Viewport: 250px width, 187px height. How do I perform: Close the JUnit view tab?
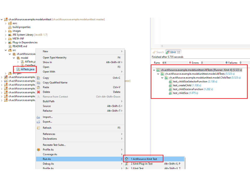tap(179, 52)
